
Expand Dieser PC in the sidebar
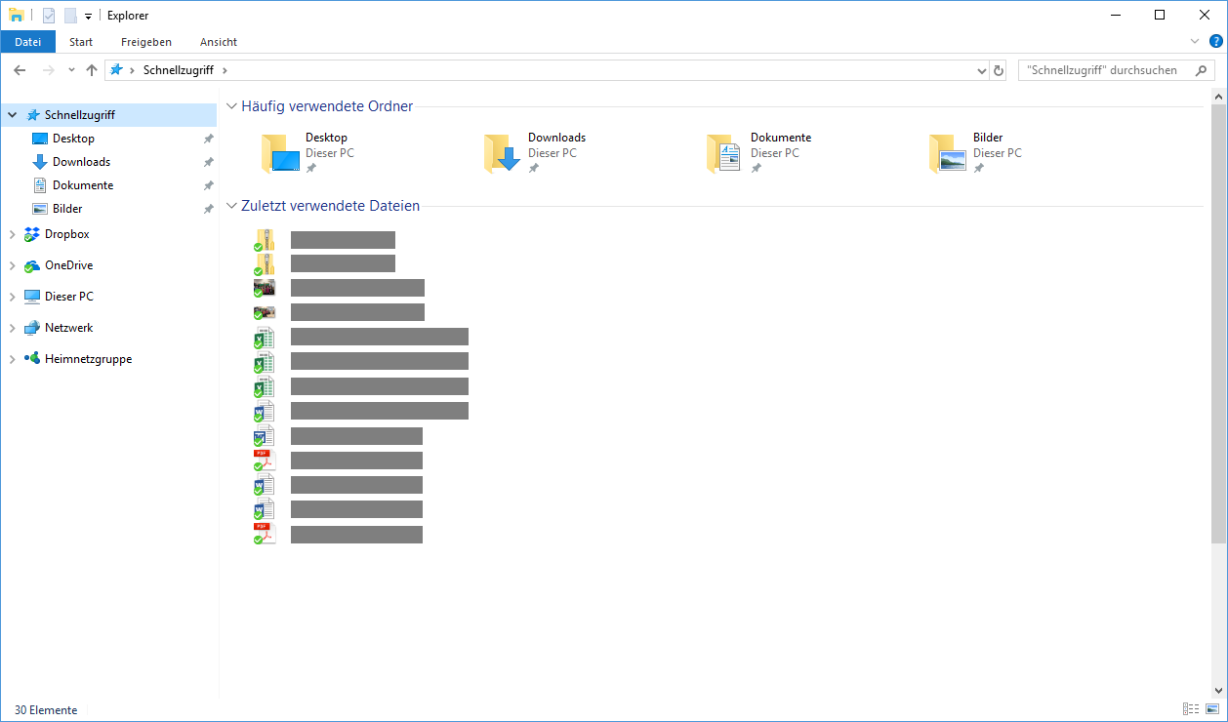click(12, 296)
